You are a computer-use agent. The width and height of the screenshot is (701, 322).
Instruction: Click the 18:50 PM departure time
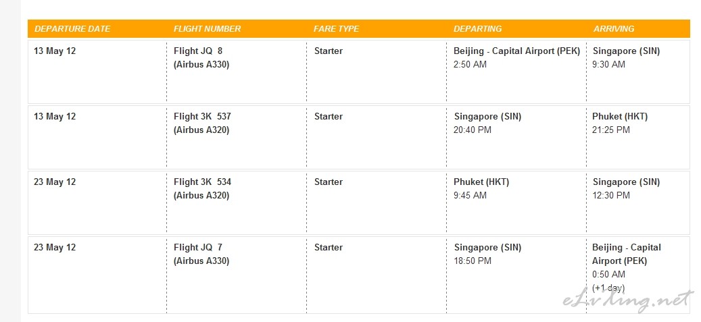click(x=473, y=261)
